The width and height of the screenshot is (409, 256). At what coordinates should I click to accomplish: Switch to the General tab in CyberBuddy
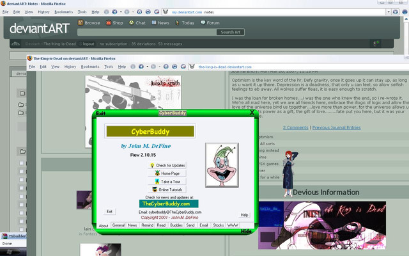coord(118,225)
